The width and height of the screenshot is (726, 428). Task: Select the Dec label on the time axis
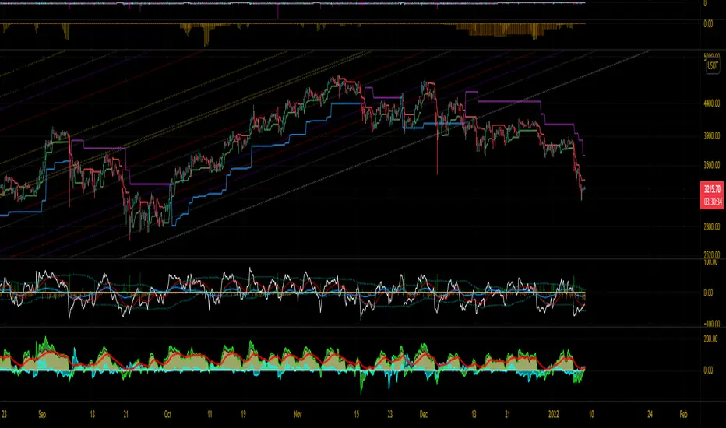coord(423,415)
